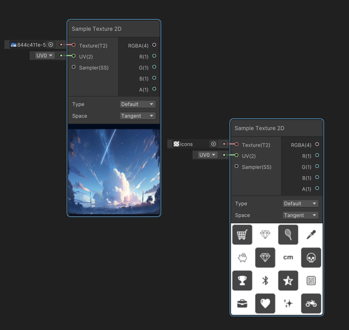Click the 844c411e texture name field

coord(32,45)
